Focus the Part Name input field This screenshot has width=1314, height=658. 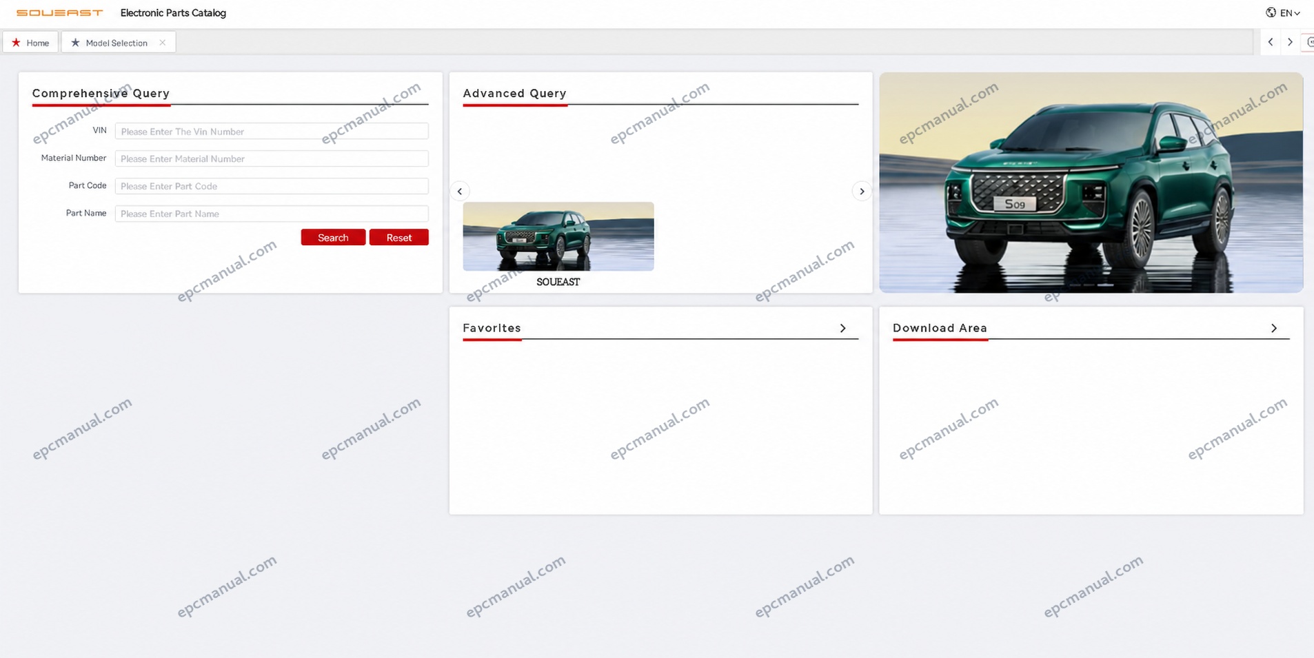click(272, 214)
